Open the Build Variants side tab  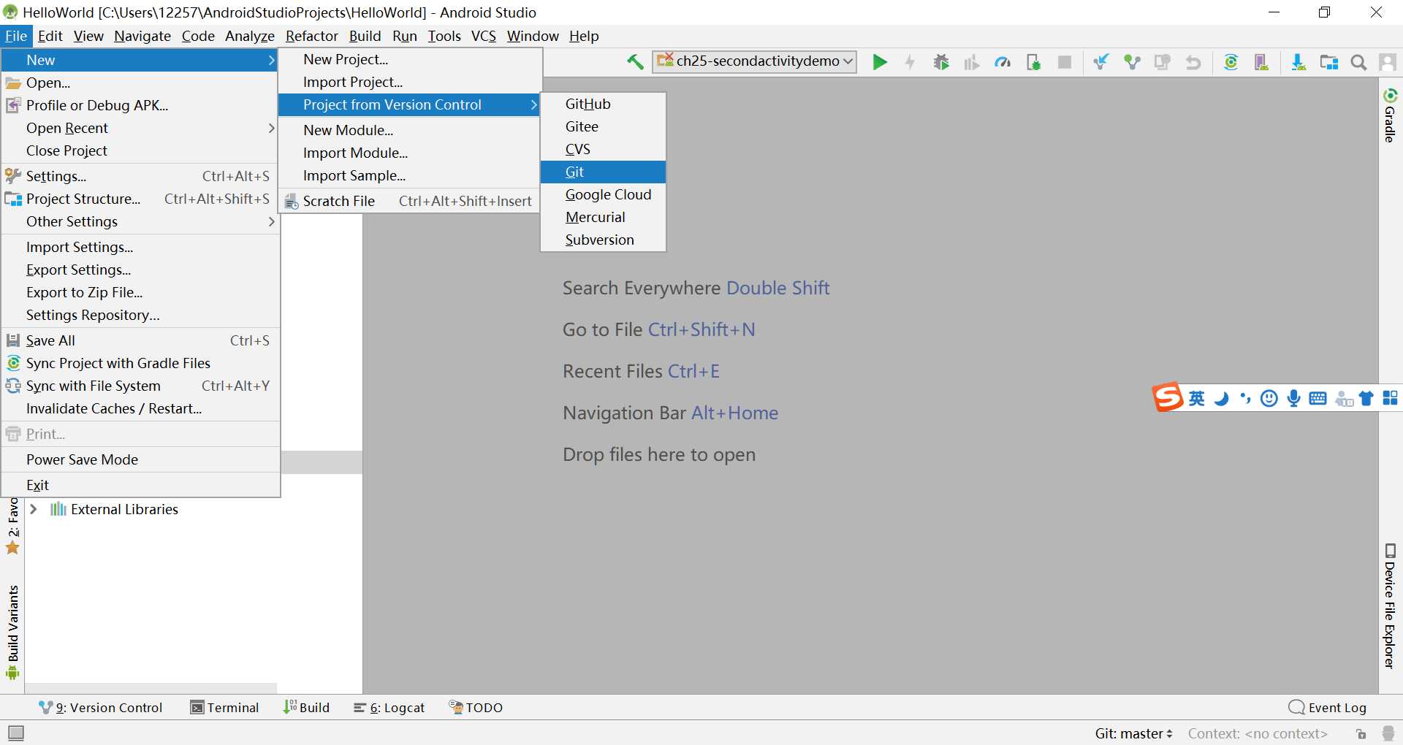point(13,633)
